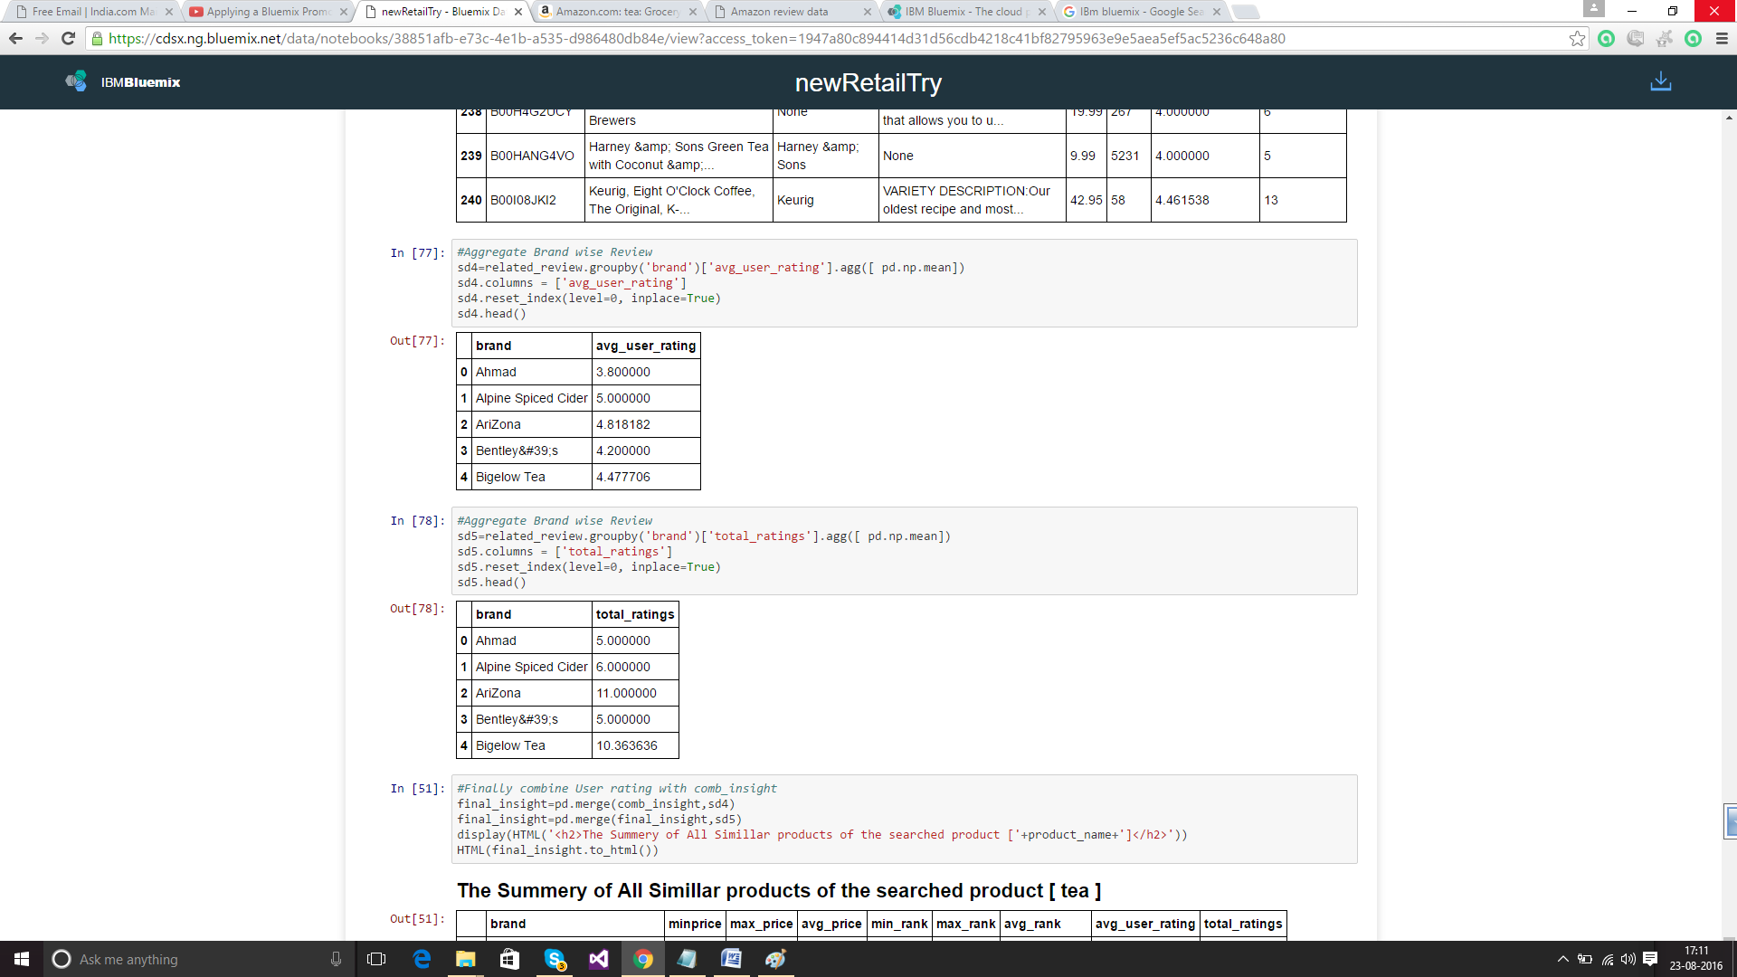
Task: Switch to Applying a Bluemix Promo tab
Action: [267, 12]
